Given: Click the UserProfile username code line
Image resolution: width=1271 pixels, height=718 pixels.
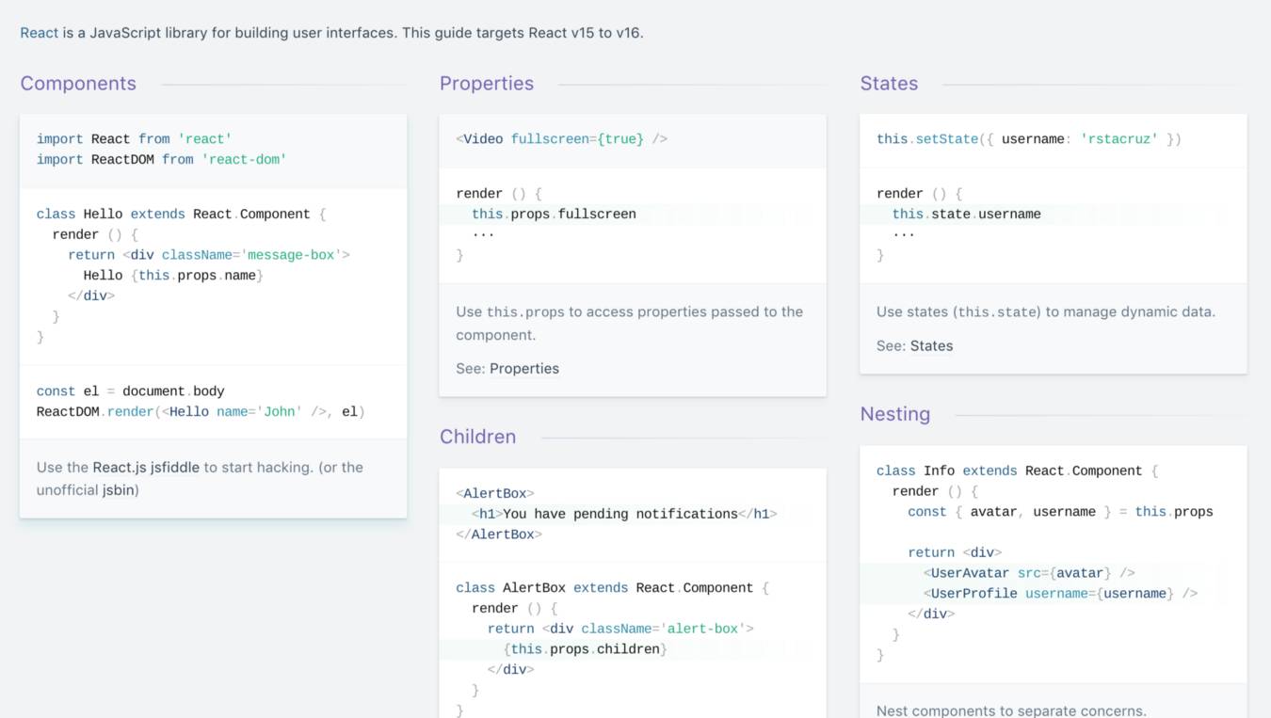Looking at the screenshot, I should (1059, 594).
